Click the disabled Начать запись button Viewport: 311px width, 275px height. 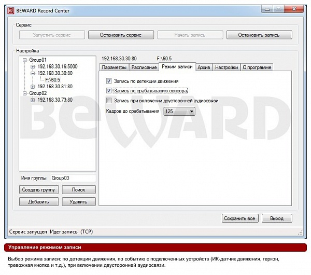pyautogui.click(x=190, y=35)
